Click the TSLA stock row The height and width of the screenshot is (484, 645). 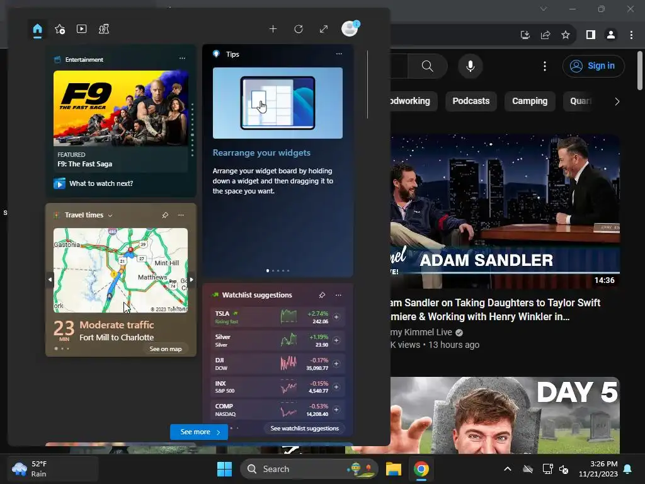278,317
